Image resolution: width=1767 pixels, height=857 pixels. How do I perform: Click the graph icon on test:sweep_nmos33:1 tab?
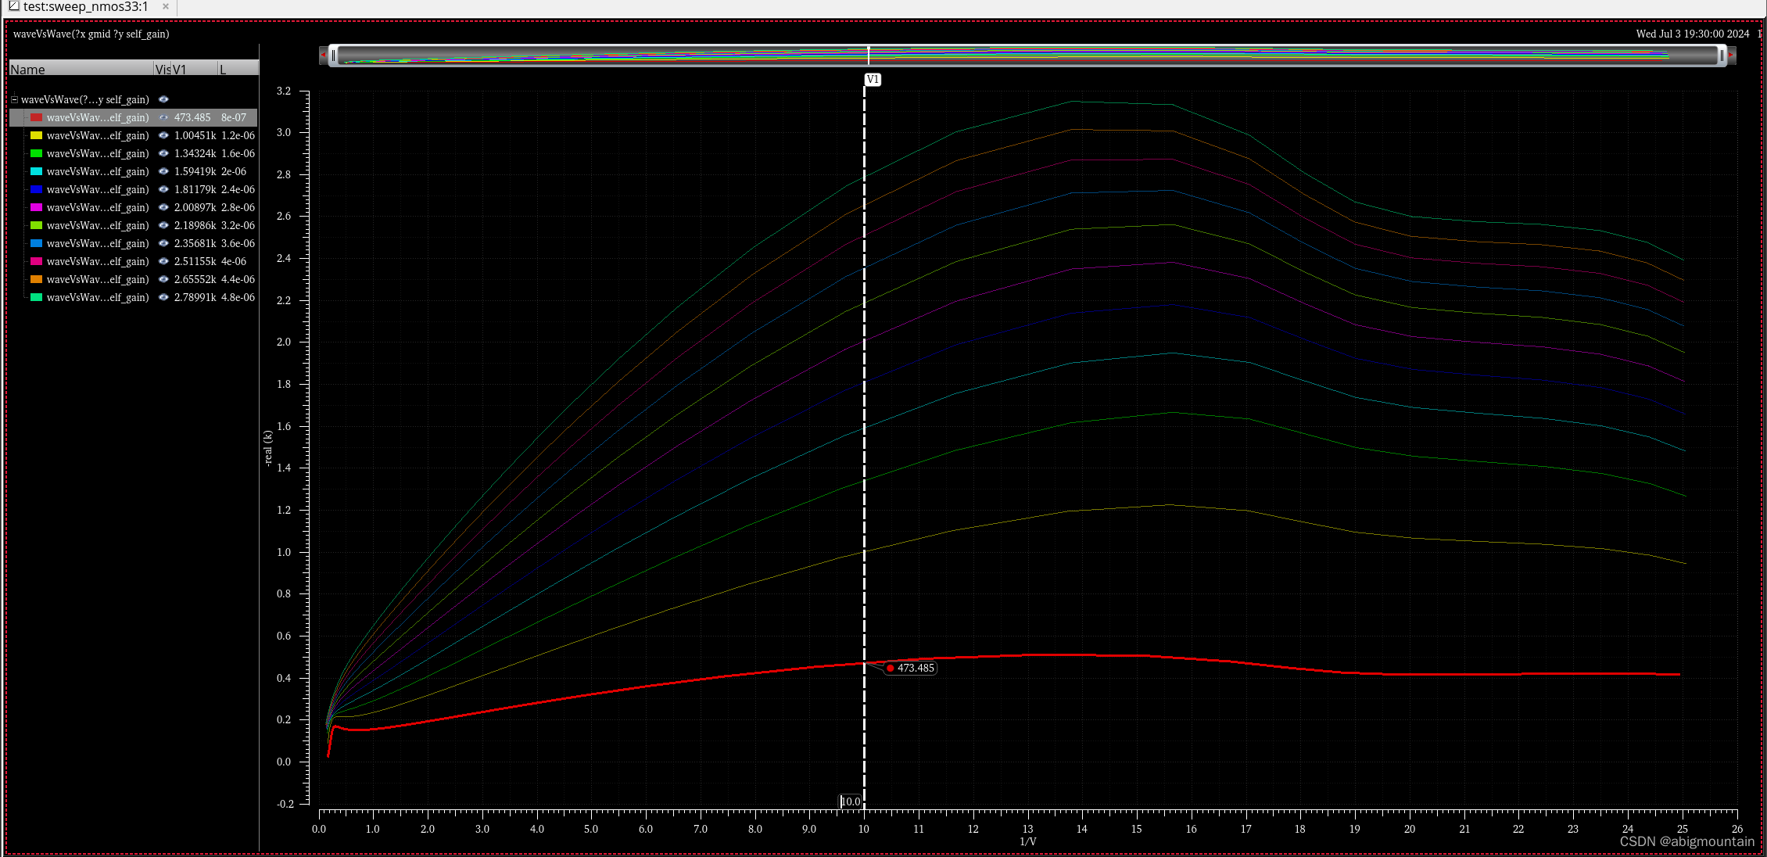[x=13, y=6]
